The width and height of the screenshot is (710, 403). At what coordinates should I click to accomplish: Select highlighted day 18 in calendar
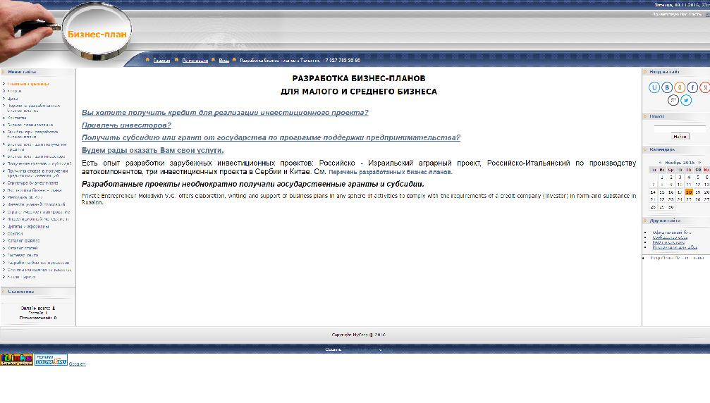pyautogui.click(x=689, y=192)
